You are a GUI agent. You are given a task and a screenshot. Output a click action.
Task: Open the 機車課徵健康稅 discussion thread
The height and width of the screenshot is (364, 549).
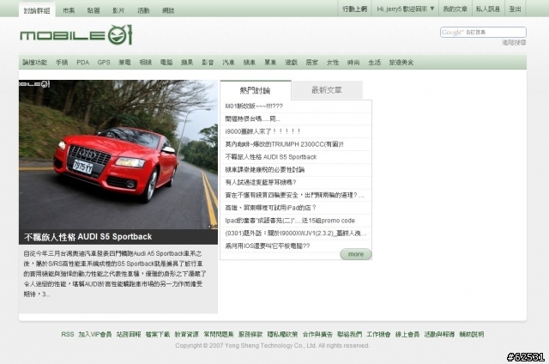pos(265,170)
